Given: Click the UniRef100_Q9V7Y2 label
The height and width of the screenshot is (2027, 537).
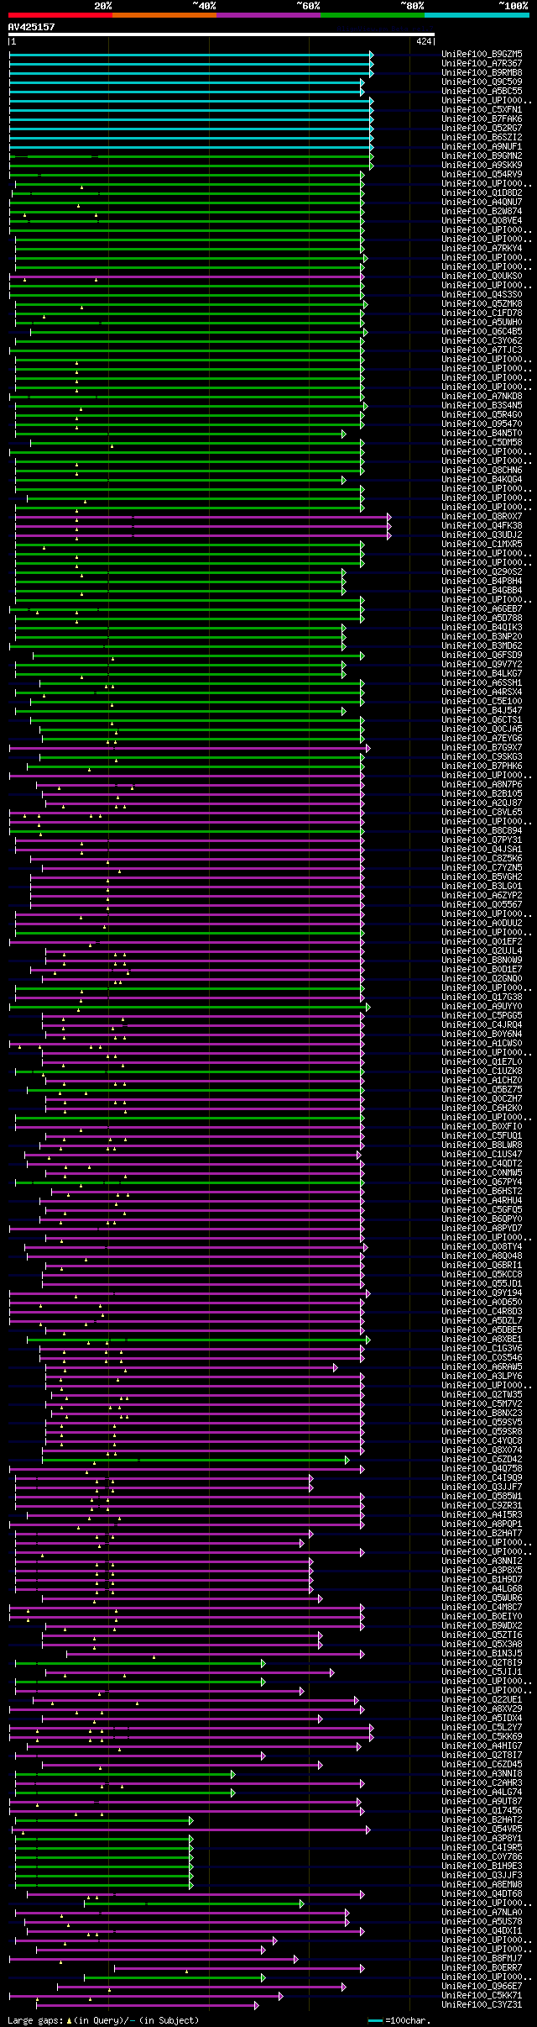Looking at the screenshot, I should click(x=482, y=665).
